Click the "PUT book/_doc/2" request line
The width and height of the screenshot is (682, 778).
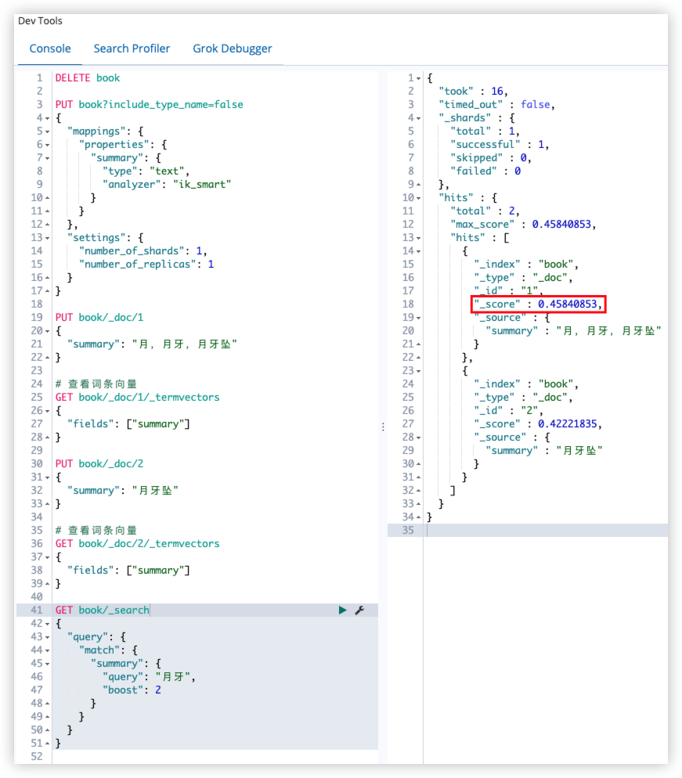pyautogui.click(x=99, y=464)
